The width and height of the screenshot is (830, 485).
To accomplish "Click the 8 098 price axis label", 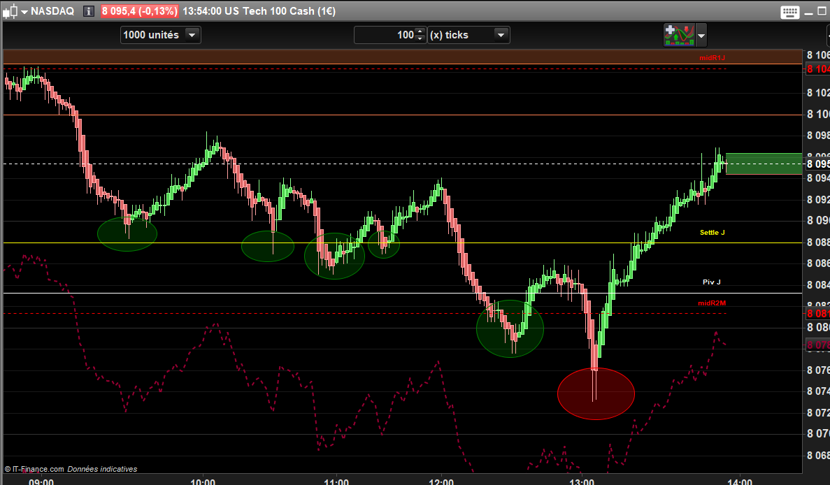I will (x=818, y=136).
